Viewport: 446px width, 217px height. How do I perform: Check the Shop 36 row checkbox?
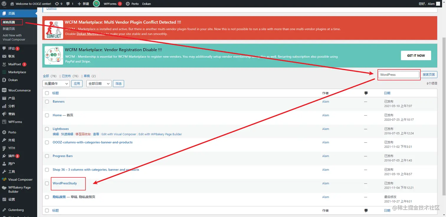click(x=47, y=170)
